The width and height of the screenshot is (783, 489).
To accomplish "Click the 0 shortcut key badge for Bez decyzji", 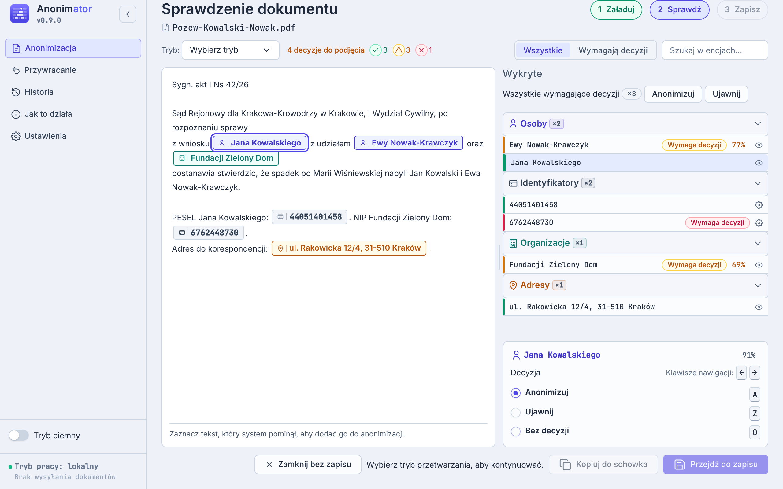I will (x=755, y=432).
